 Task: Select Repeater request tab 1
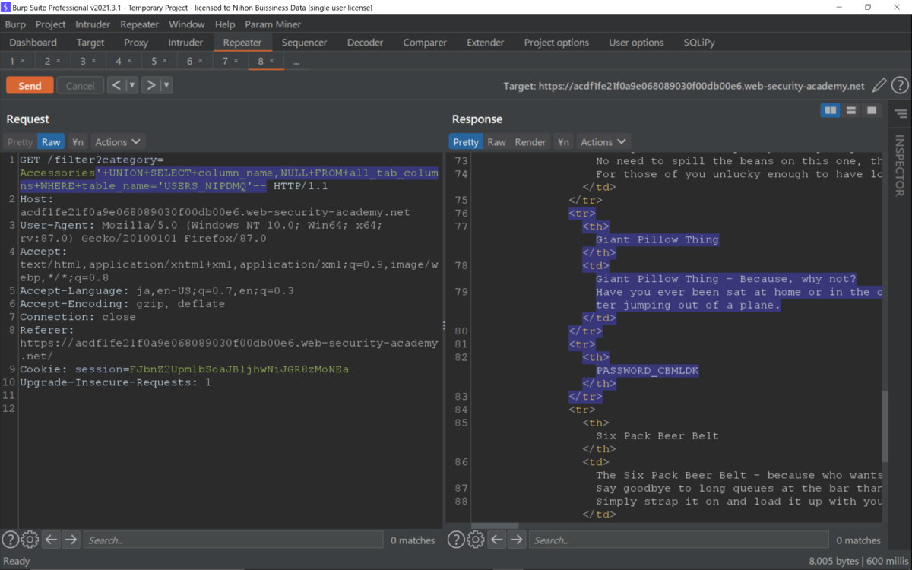pyautogui.click(x=12, y=61)
